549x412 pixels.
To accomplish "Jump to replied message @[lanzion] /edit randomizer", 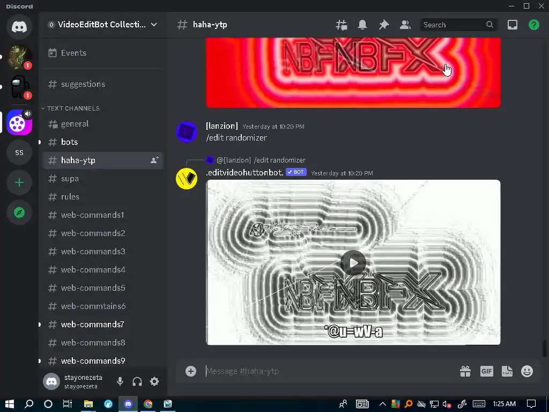I will [261, 160].
